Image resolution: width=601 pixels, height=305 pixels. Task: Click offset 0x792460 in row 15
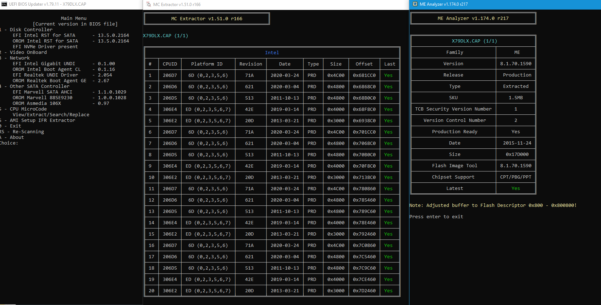[364, 234]
